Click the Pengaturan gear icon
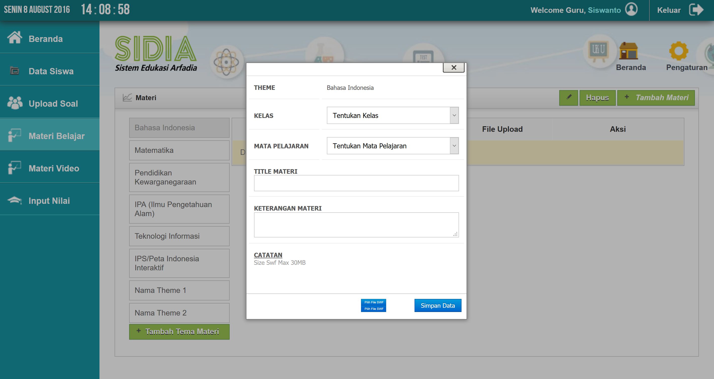Viewport: 714px width, 379px height. click(x=679, y=51)
